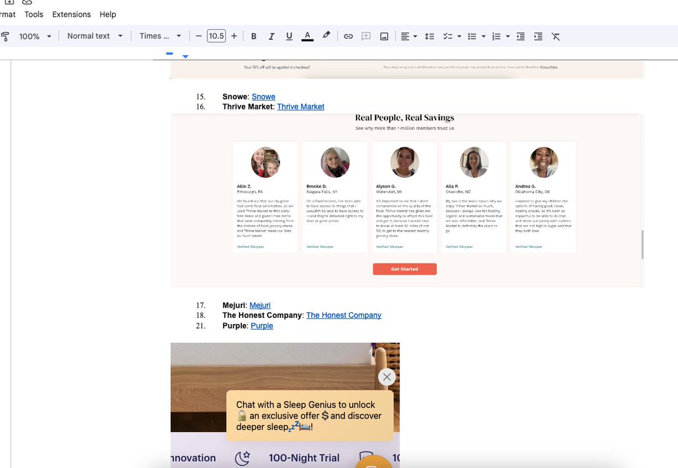Open the text color picker
Image resolution: width=678 pixels, height=468 pixels.
307,36
